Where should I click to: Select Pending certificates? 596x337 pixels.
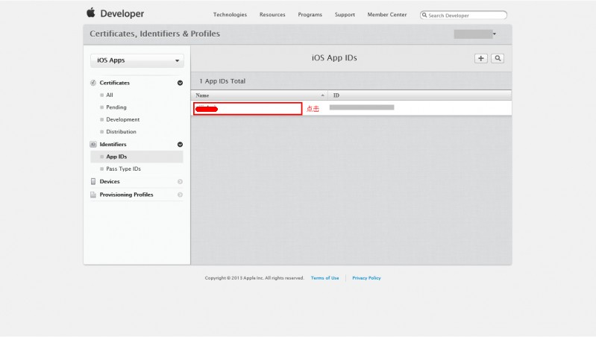[116, 107]
